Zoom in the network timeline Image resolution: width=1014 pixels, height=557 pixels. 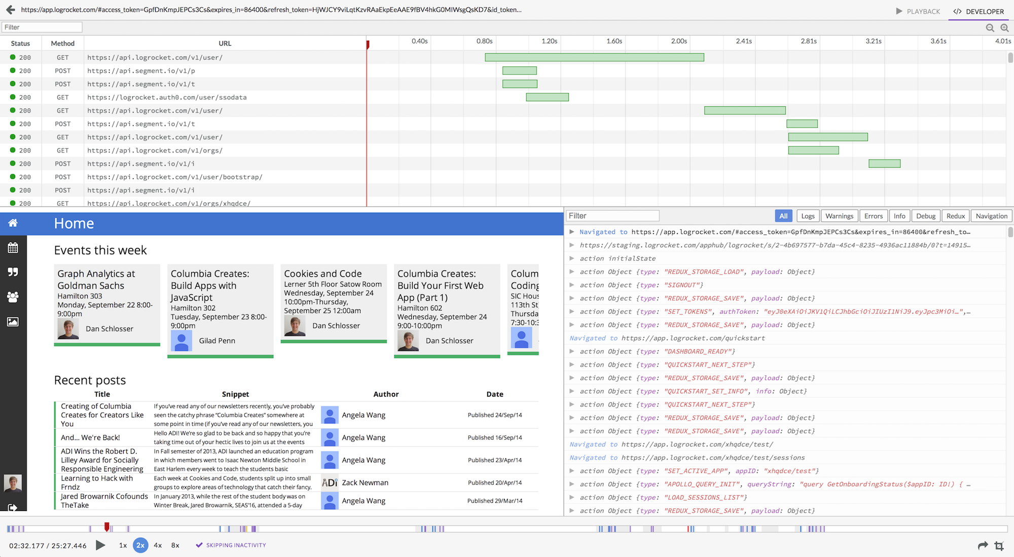point(1004,28)
